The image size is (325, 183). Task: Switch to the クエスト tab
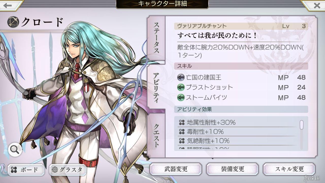156,135
